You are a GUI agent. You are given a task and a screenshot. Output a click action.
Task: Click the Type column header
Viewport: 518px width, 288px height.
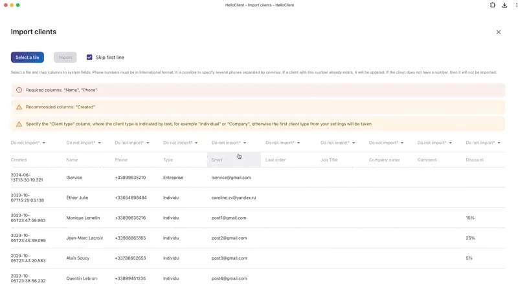coord(168,159)
